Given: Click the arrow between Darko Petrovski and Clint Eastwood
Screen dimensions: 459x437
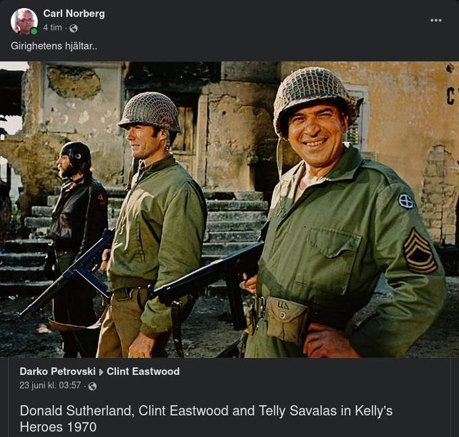Looking at the screenshot, I should [x=101, y=372].
